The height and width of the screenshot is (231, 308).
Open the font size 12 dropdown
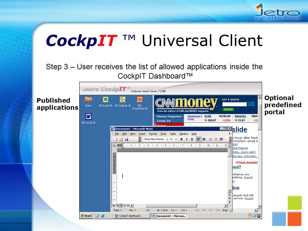[x=176, y=139]
